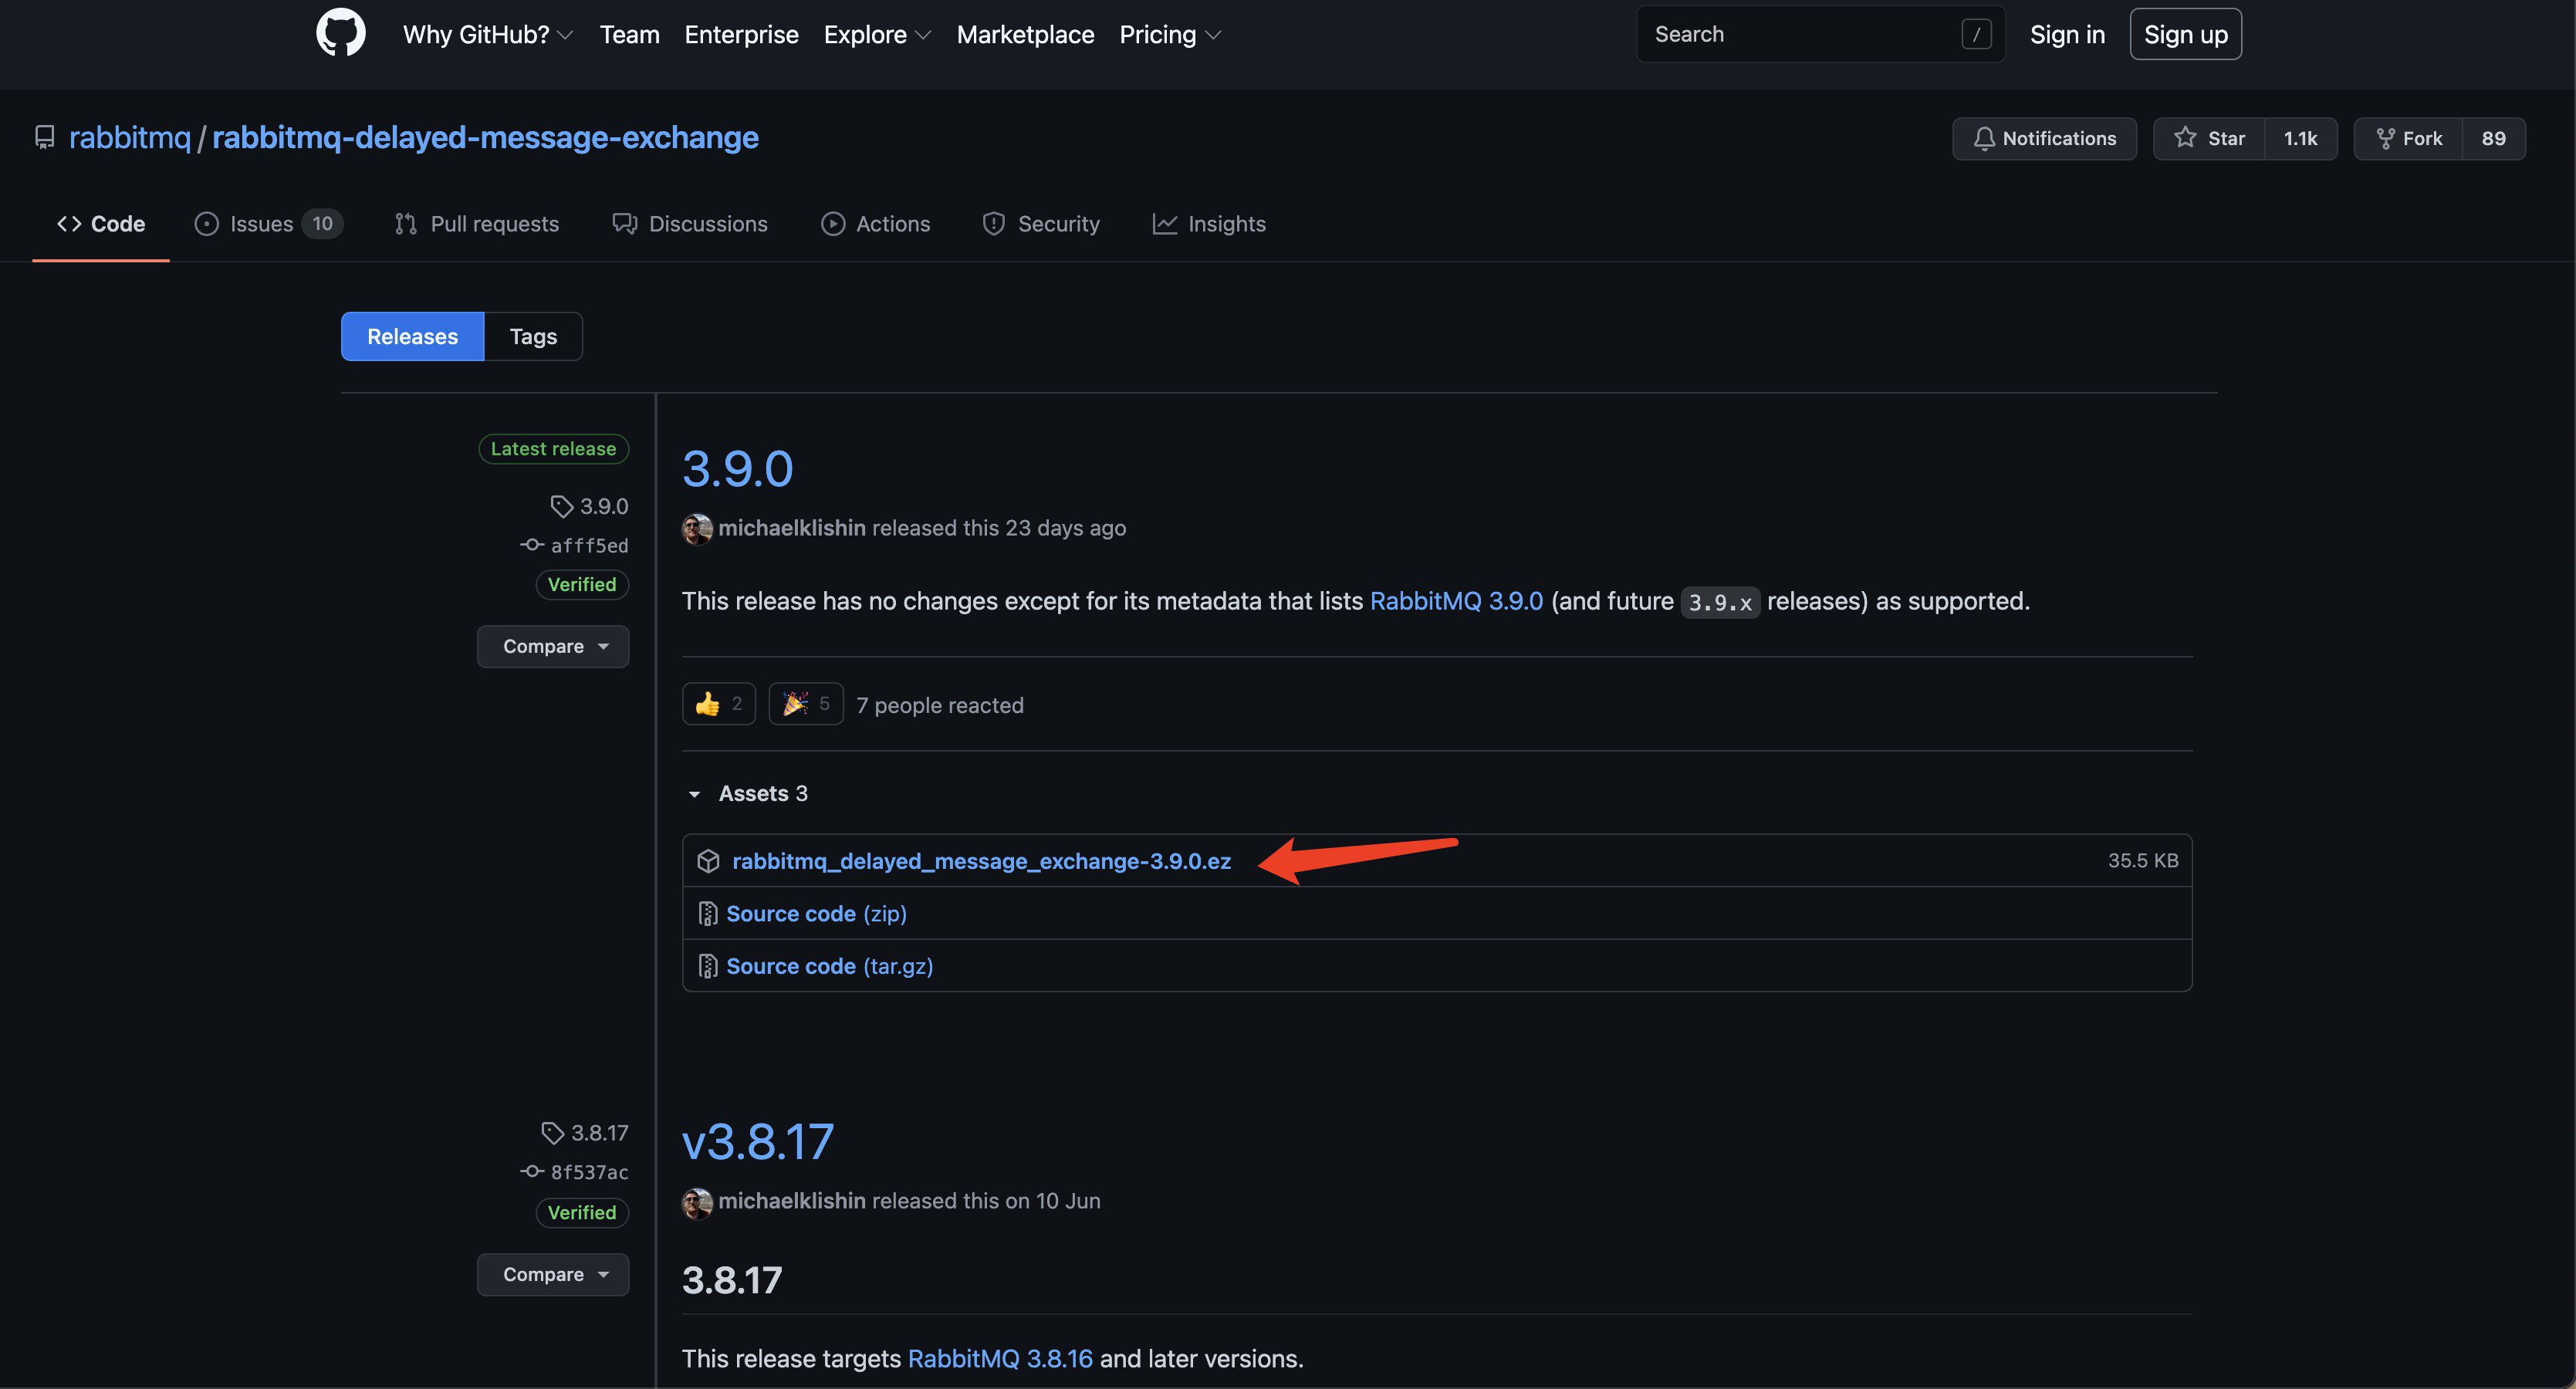Viewport: 2576px width, 1389px height.
Task: Download rabbitmq_delayed_message_exchange-3.9.0.ez
Action: (x=981, y=861)
